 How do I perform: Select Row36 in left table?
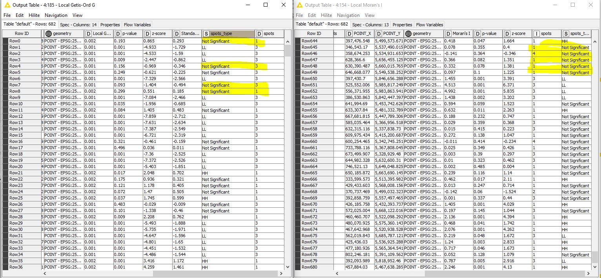coord(22,267)
